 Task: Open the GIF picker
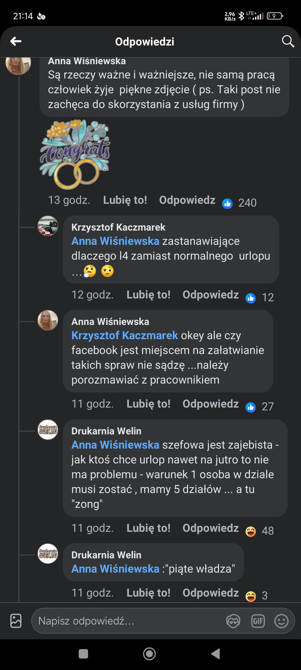point(258,621)
